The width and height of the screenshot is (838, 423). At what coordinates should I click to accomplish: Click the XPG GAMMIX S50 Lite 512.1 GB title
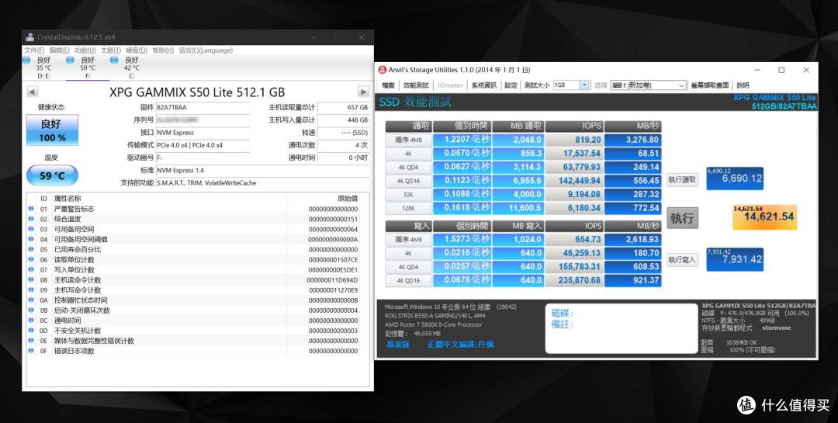coord(197,92)
